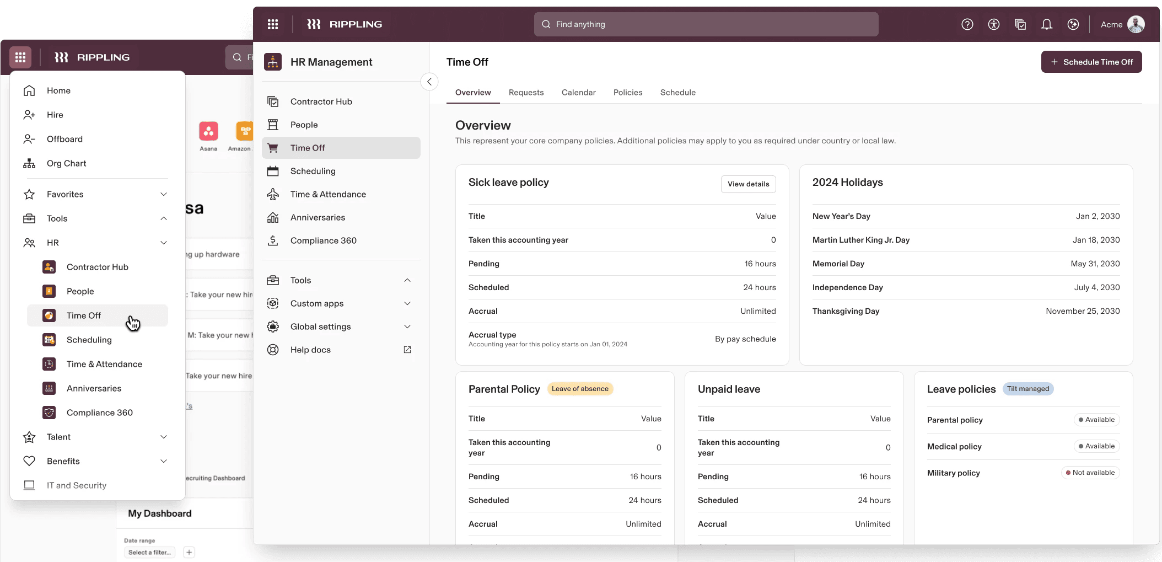Open Contractor Hub in the left dropdown menu
1162x562 pixels.
(x=98, y=267)
